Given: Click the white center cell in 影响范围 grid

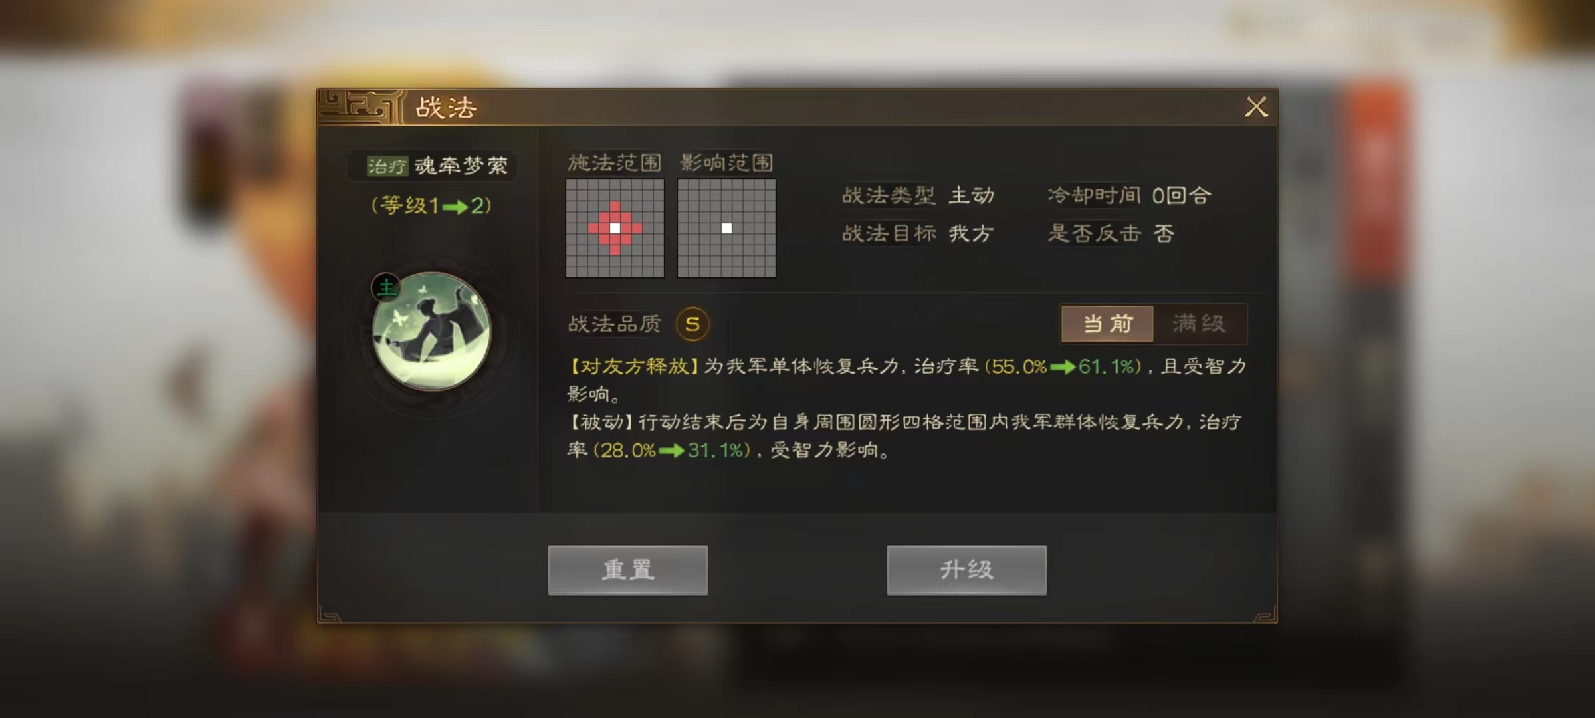Looking at the screenshot, I should [726, 228].
